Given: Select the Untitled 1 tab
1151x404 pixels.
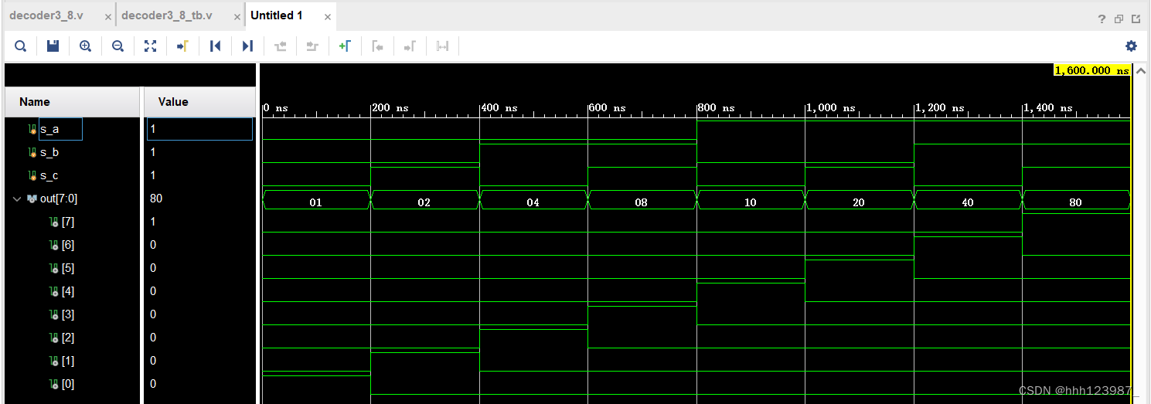Looking at the screenshot, I should click(x=277, y=15).
